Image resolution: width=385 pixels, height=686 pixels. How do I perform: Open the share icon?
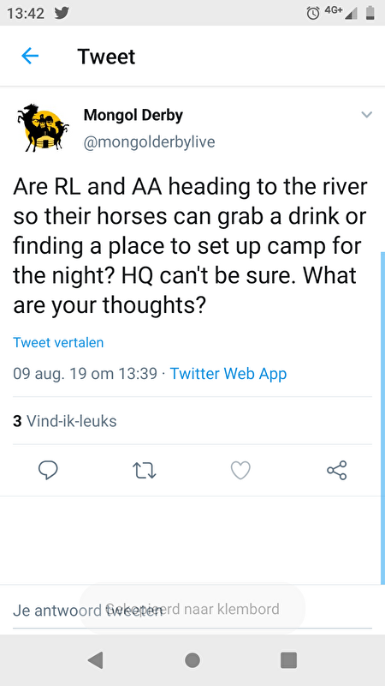[336, 470]
